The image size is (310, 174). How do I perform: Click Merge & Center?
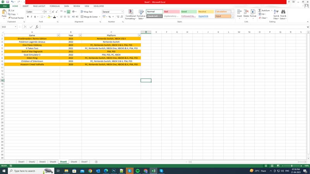pyautogui.click(x=89, y=17)
